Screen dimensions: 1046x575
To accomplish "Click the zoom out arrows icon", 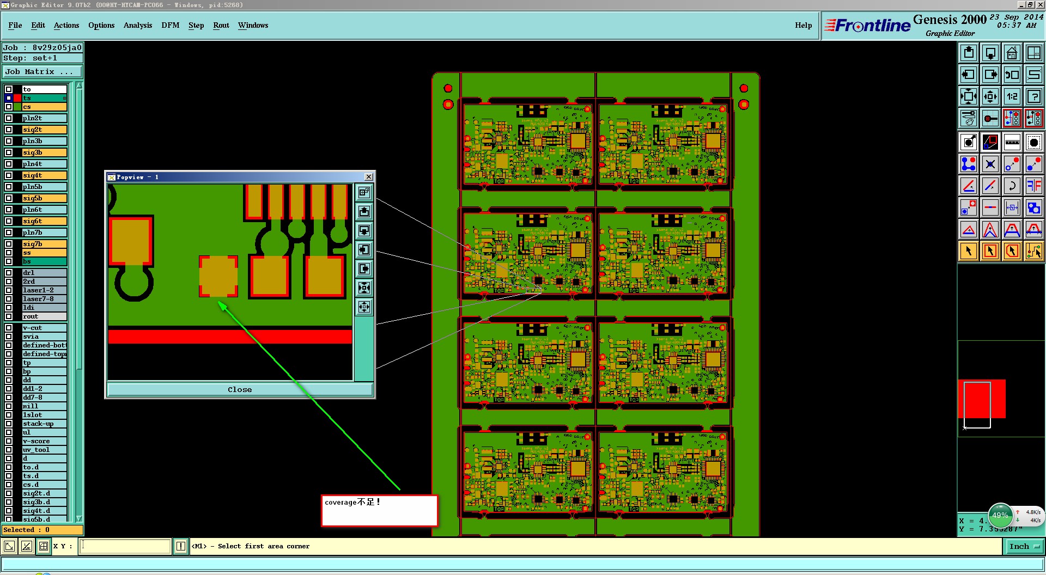I will click(969, 96).
